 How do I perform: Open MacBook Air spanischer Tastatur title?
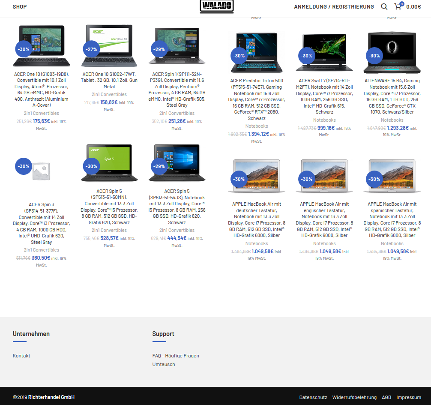pyautogui.click(x=392, y=220)
